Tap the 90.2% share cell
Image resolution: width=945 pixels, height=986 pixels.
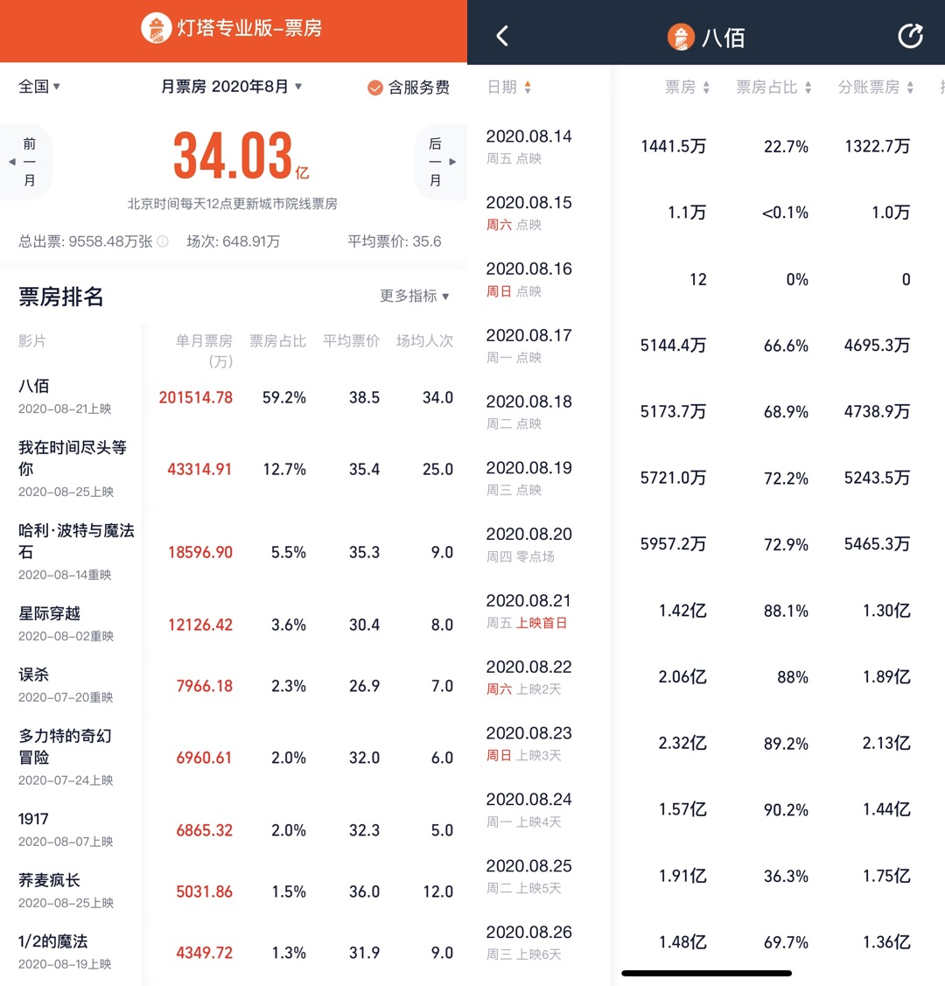pyautogui.click(x=786, y=810)
